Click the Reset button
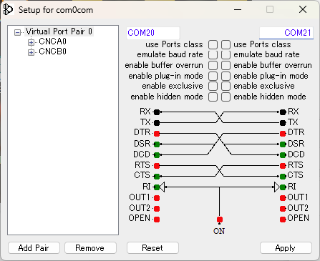 [152, 248]
